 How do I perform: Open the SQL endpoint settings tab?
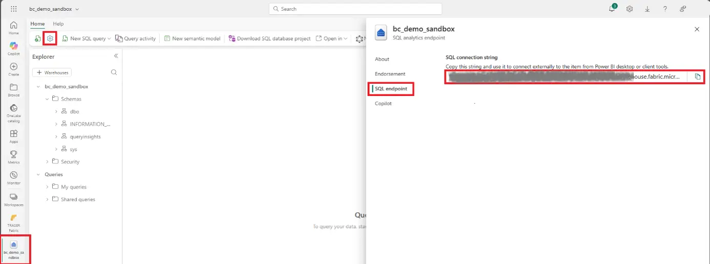(391, 89)
